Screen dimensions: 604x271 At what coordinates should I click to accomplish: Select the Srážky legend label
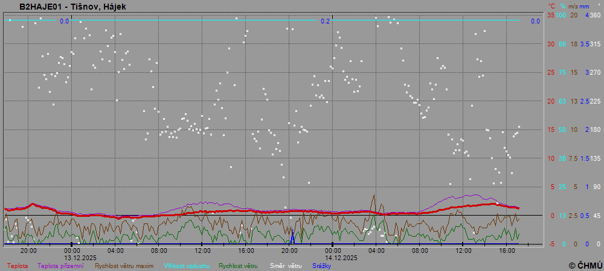pos(321,265)
